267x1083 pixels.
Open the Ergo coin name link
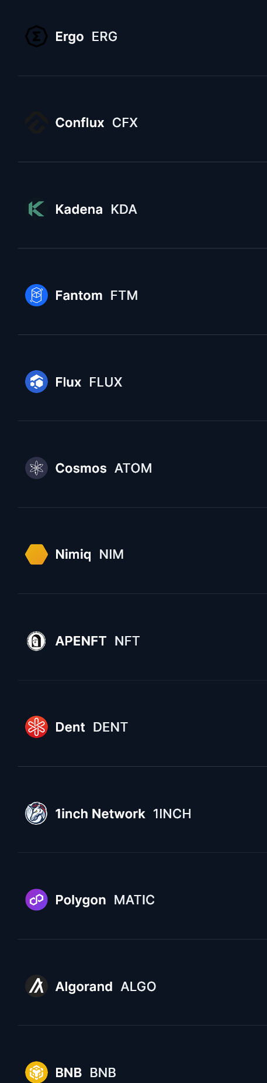70,37
